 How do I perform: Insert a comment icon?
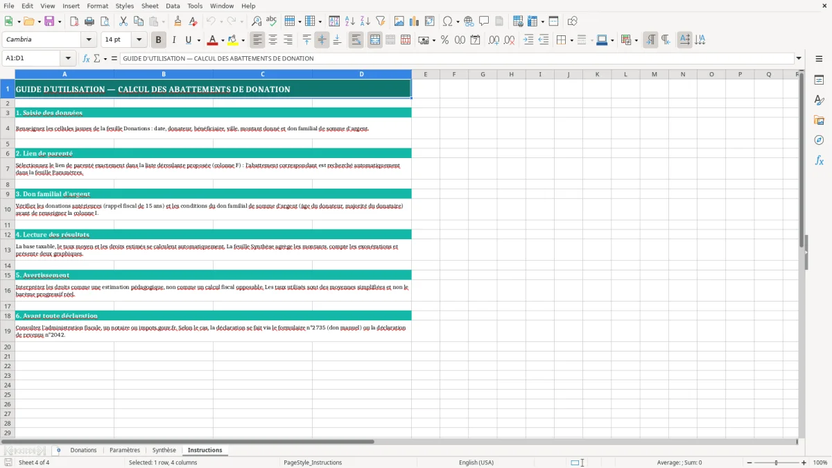484,21
